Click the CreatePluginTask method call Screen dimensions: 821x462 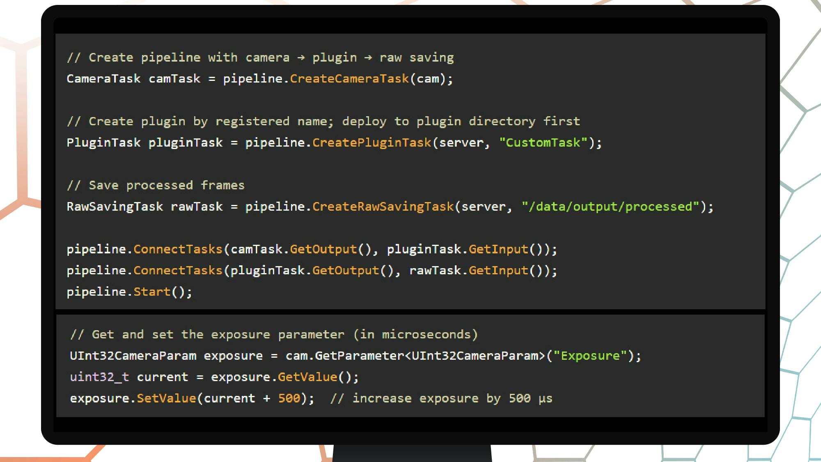[x=372, y=143]
